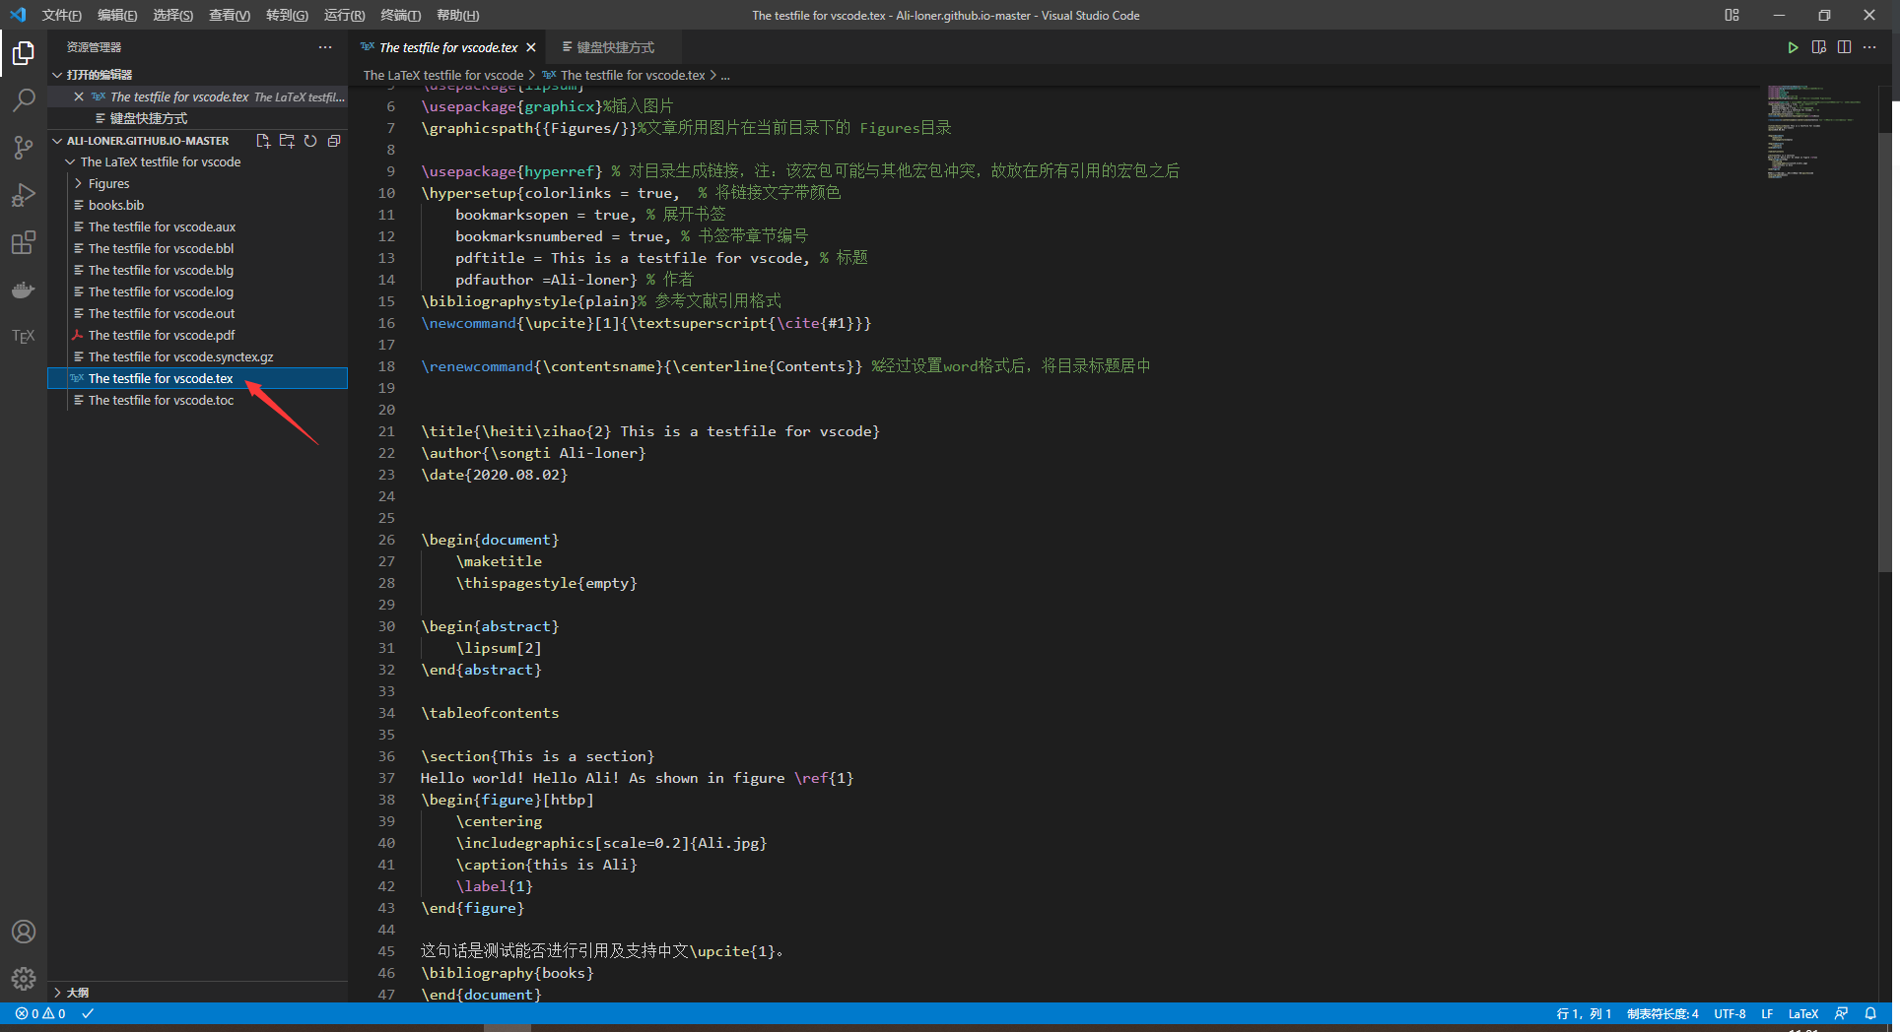Close testfile entry in open editors list
The image size is (1900, 1032).
tap(79, 97)
